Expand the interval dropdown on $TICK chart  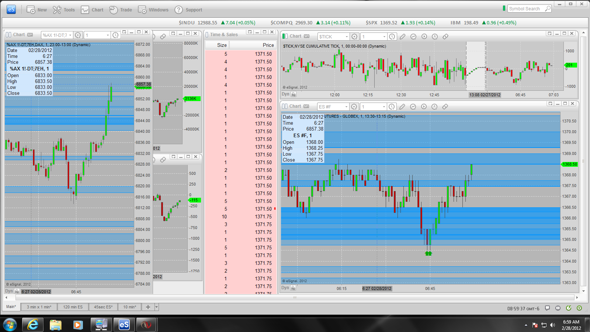[x=384, y=37]
